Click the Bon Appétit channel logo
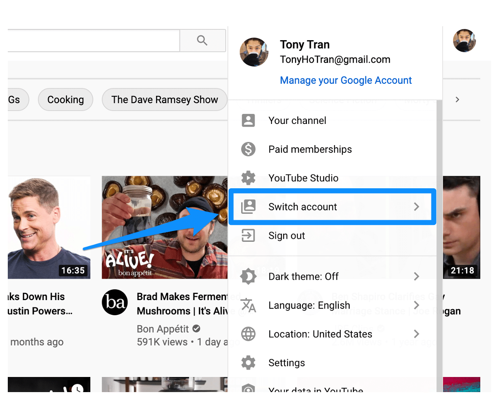The width and height of the screenshot is (498, 399). [x=115, y=302]
